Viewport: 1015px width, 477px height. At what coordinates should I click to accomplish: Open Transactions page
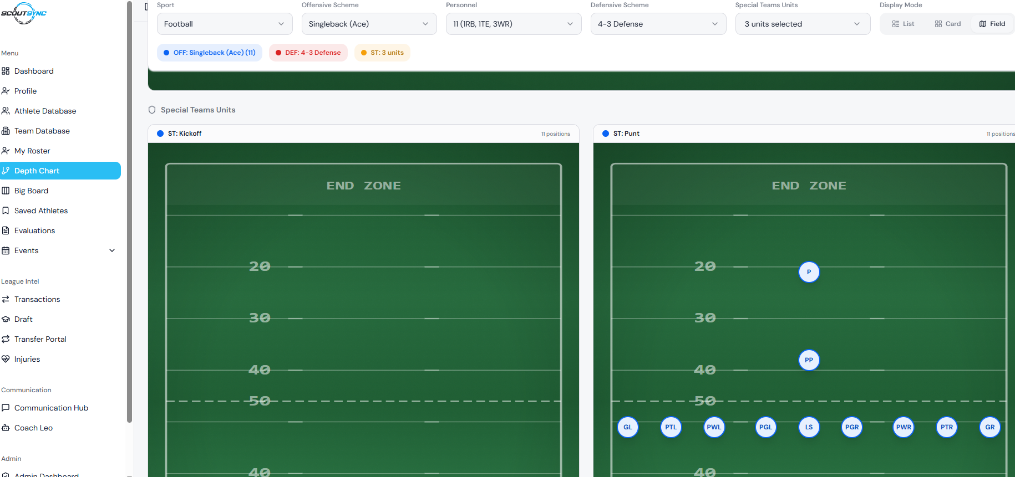(60, 299)
